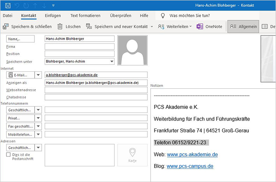Click 'PCS Akademie e.K.' in the notes
This screenshot has height=182, width=276.
pos(176,107)
